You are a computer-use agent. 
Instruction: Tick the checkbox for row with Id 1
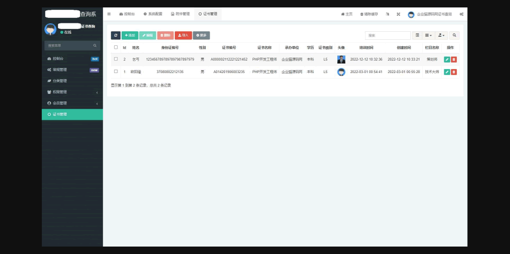116,72
